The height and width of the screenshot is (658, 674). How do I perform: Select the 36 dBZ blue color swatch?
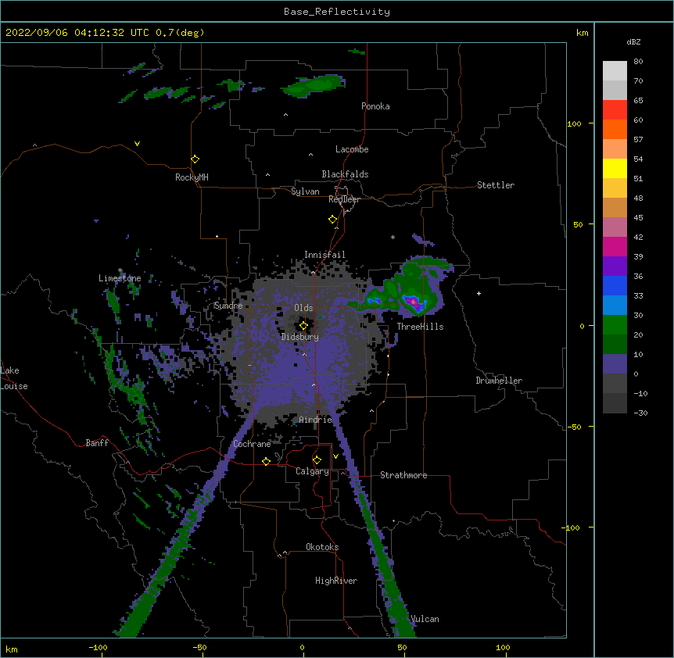coord(615,285)
